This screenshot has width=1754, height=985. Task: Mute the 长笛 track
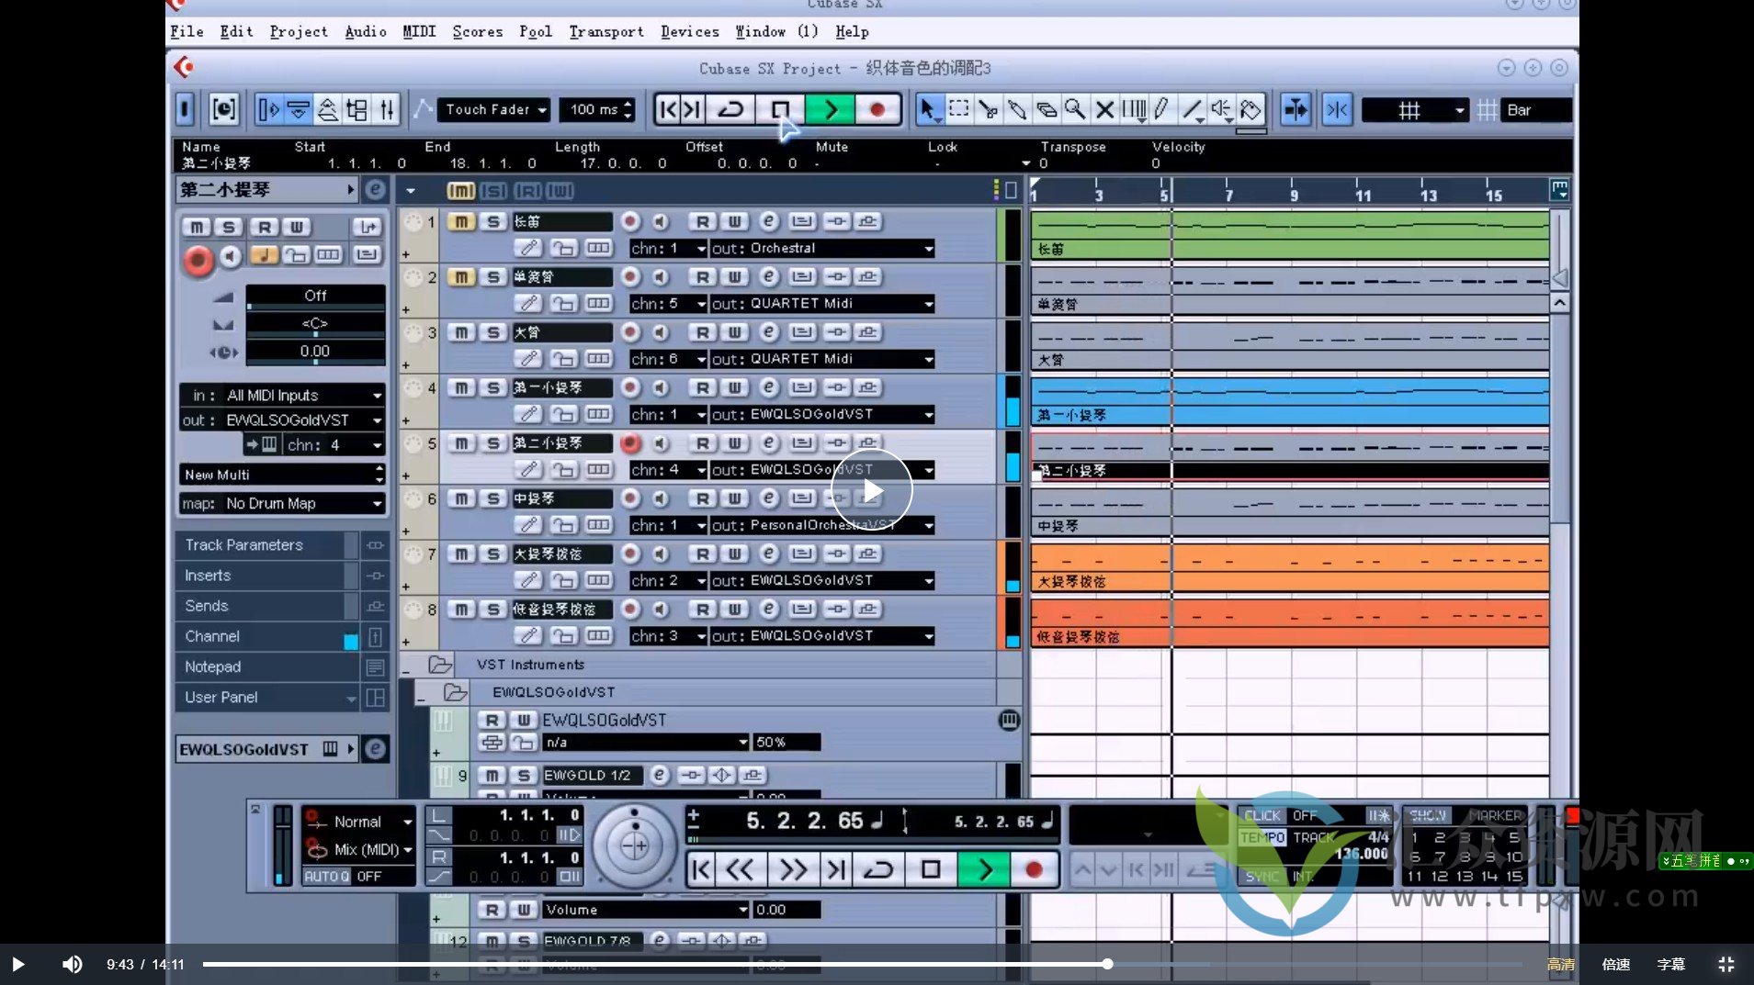[461, 222]
